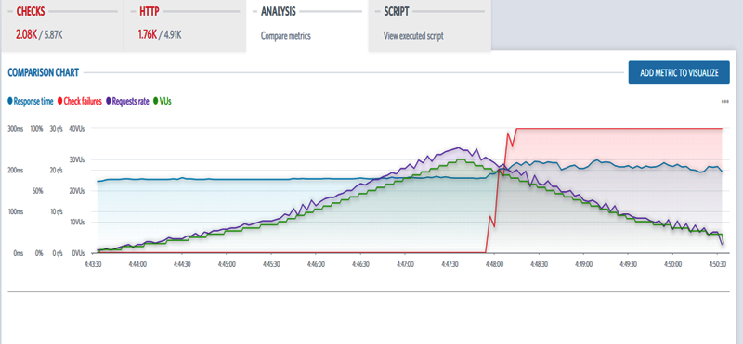Click the COMPARISON CHART heading

[x=43, y=73]
